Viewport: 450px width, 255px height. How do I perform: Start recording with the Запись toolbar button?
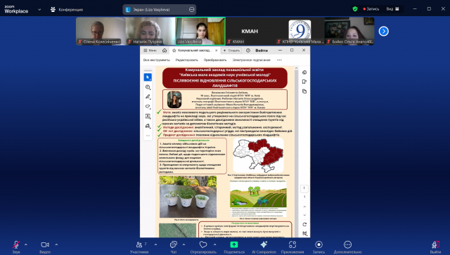319,247
